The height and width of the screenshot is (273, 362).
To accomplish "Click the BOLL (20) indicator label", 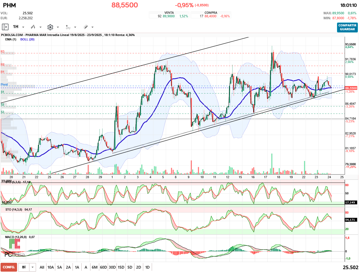I will (27, 39).
